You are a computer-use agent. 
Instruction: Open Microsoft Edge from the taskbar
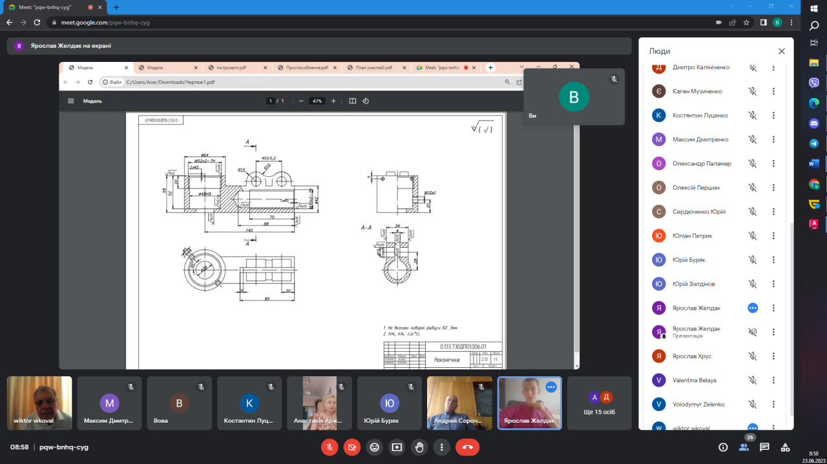(814, 103)
